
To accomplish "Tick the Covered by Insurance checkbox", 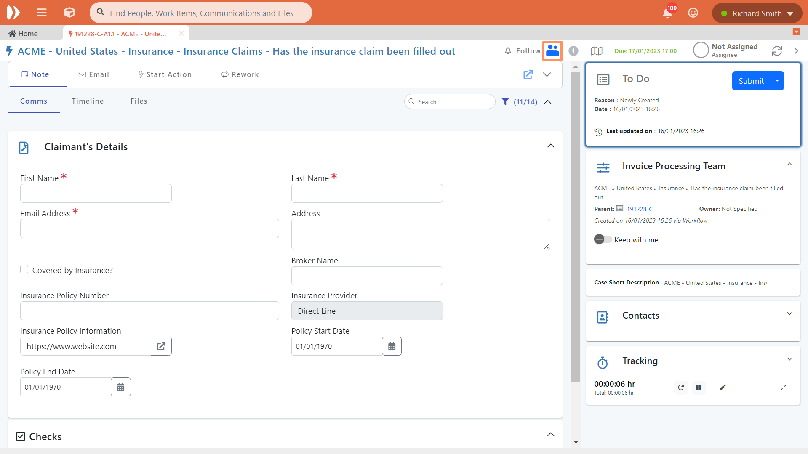I will [24, 270].
